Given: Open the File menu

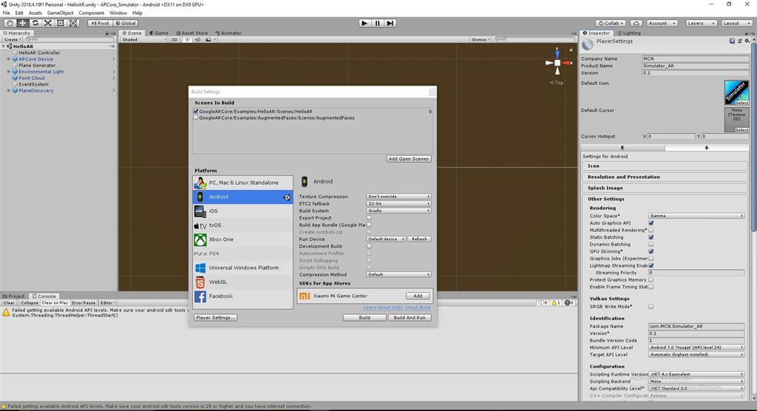Looking at the screenshot, I should coord(6,13).
